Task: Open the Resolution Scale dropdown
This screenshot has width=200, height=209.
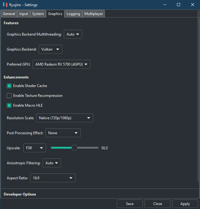Action: tap(65, 118)
